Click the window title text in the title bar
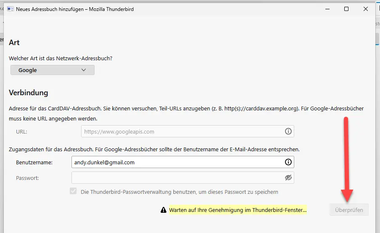Viewport: 380px width, 233px height. click(75, 9)
